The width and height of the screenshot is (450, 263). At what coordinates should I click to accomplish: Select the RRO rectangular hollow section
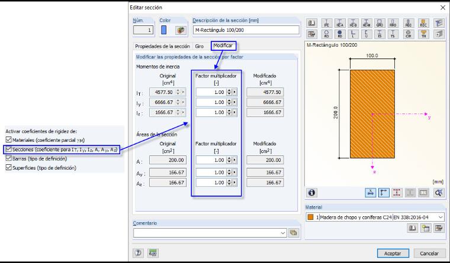tap(393, 23)
